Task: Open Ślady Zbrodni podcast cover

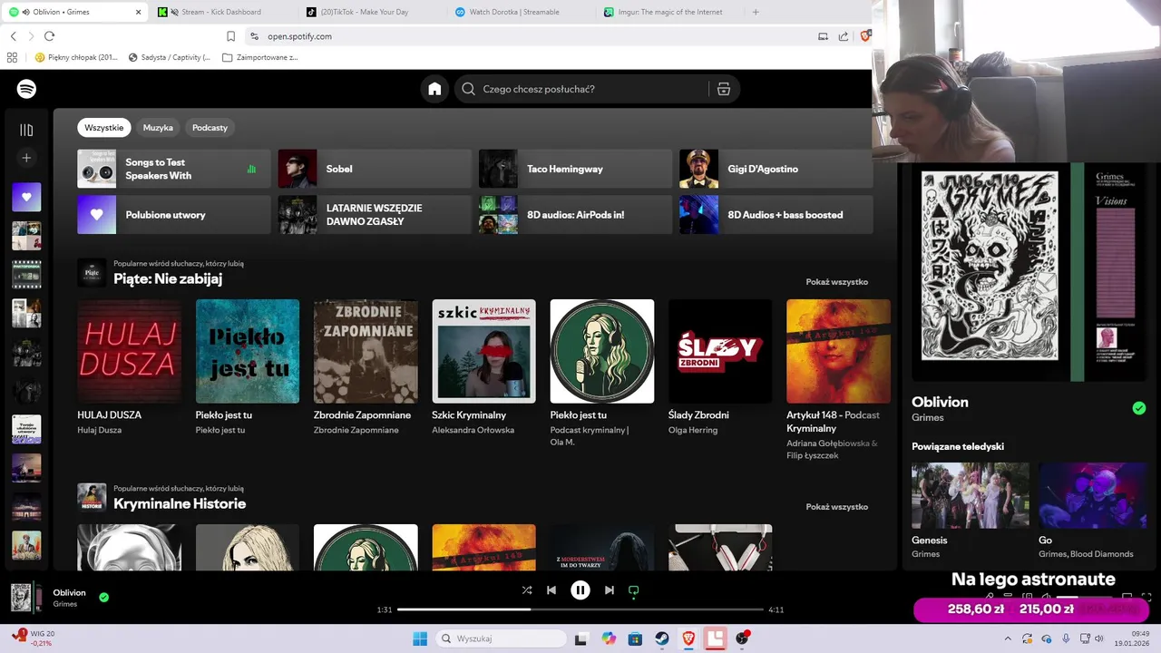Action: point(720,351)
